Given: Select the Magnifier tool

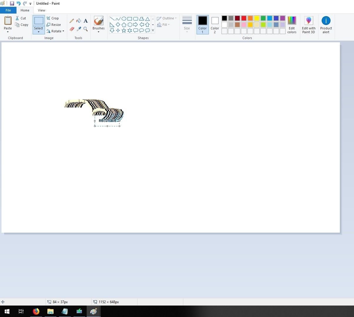Looking at the screenshot, I should click(85, 29).
